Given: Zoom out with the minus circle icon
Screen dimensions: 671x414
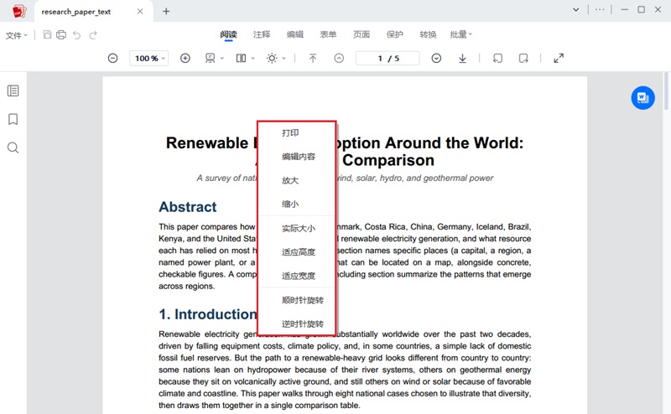Looking at the screenshot, I should (112, 58).
